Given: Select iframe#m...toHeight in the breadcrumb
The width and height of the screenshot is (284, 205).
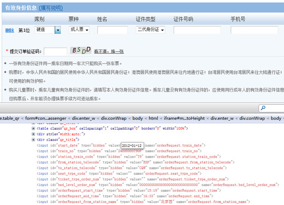Looking at the screenshot, I should (x=184, y=118).
